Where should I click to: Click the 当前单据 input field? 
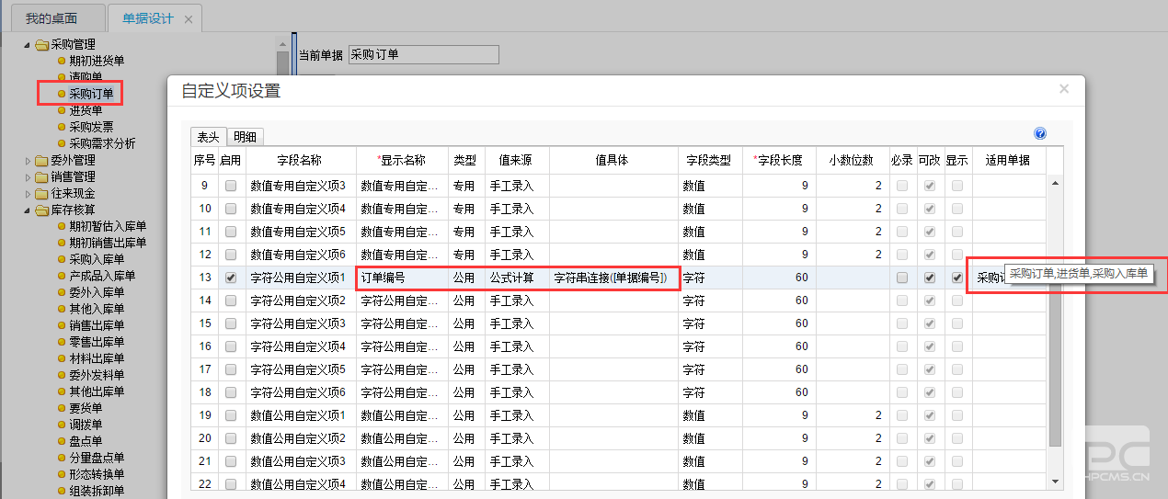[x=423, y=55]
